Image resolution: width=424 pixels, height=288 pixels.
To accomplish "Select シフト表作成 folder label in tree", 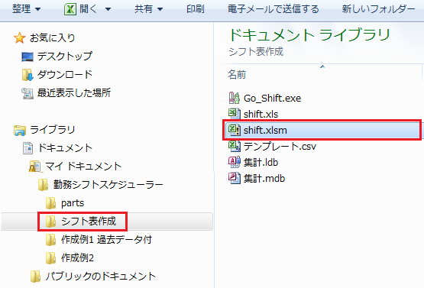I will [x=89, y=222].
